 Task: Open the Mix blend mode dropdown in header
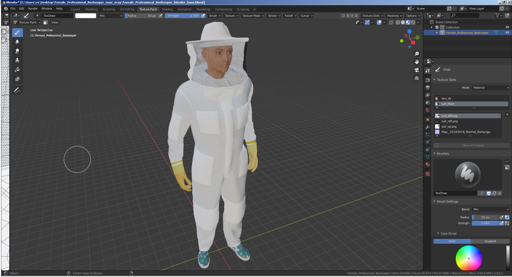pos(110,16)
